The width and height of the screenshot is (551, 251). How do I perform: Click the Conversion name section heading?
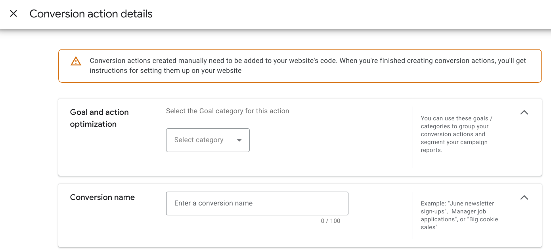(102, 198)
